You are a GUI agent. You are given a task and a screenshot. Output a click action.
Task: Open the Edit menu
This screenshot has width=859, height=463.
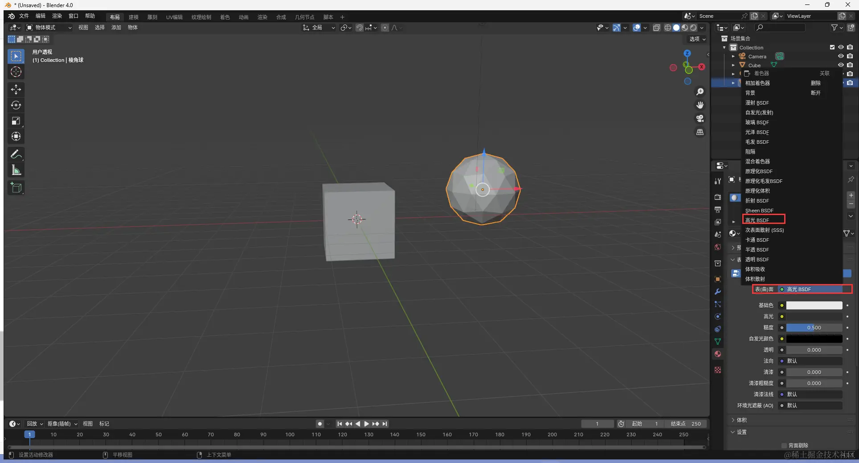click(x=41, y=16)
